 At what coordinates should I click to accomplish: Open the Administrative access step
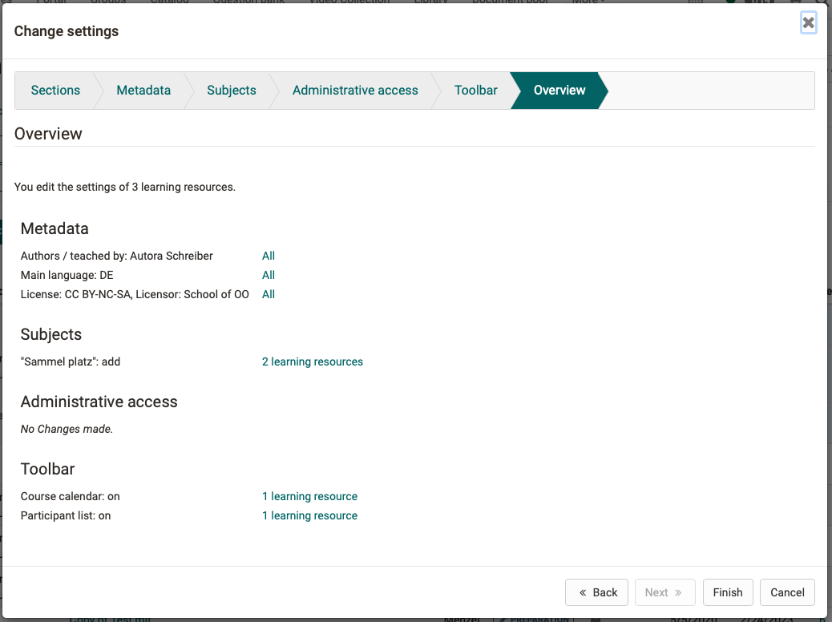pyautogui.click(x=355, y=90)
